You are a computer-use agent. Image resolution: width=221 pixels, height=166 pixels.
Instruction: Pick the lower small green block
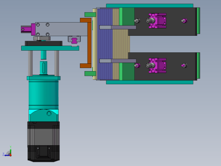coord(90,74)
